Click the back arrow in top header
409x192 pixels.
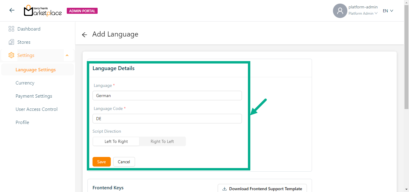[x=12, y=10]
